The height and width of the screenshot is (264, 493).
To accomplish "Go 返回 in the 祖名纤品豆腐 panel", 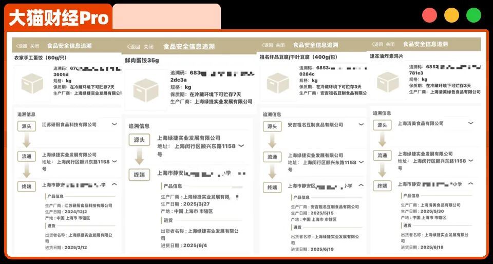I will coord(268,45).
